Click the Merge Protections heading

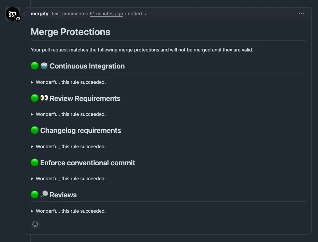pos(70,32)
